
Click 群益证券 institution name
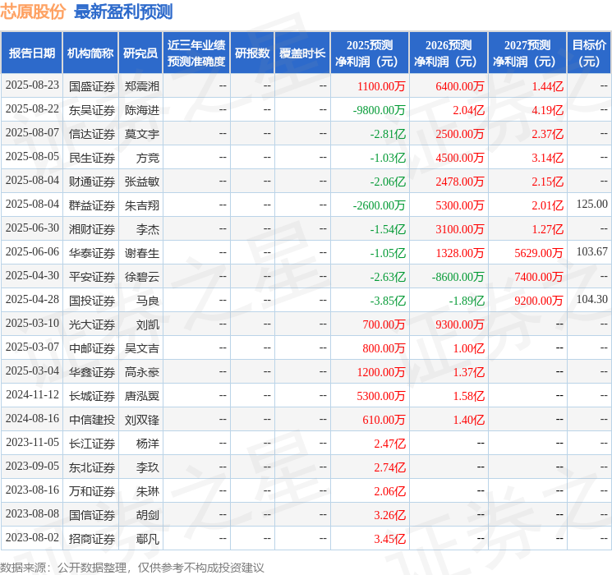pyautogui.click(x=92, y=205)
